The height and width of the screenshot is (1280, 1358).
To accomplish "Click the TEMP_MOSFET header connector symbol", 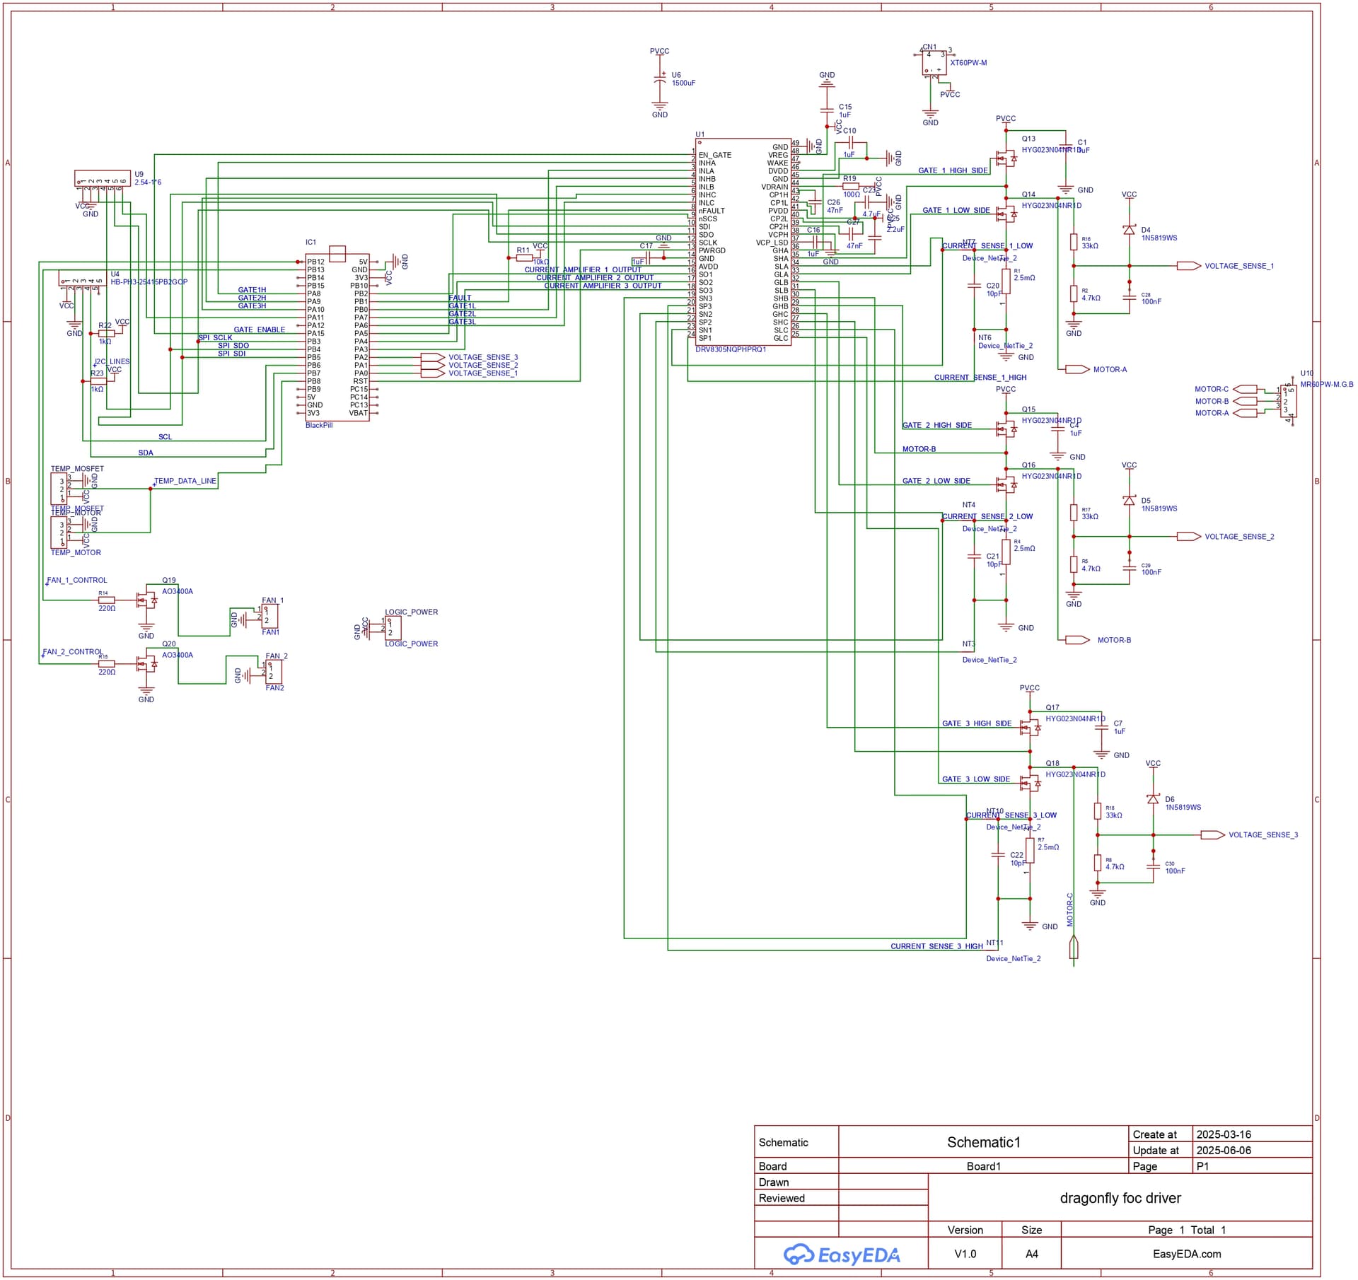I will [59, 489].
